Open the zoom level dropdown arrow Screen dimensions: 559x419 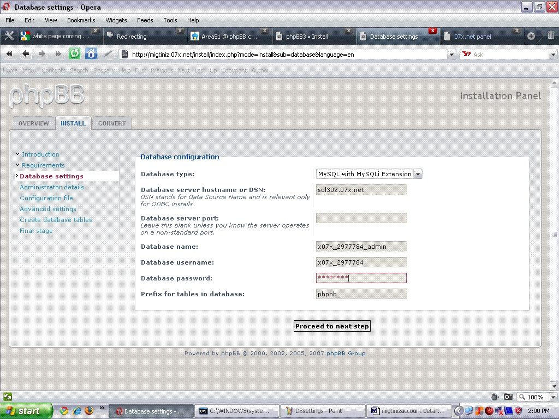click(554, 397)
